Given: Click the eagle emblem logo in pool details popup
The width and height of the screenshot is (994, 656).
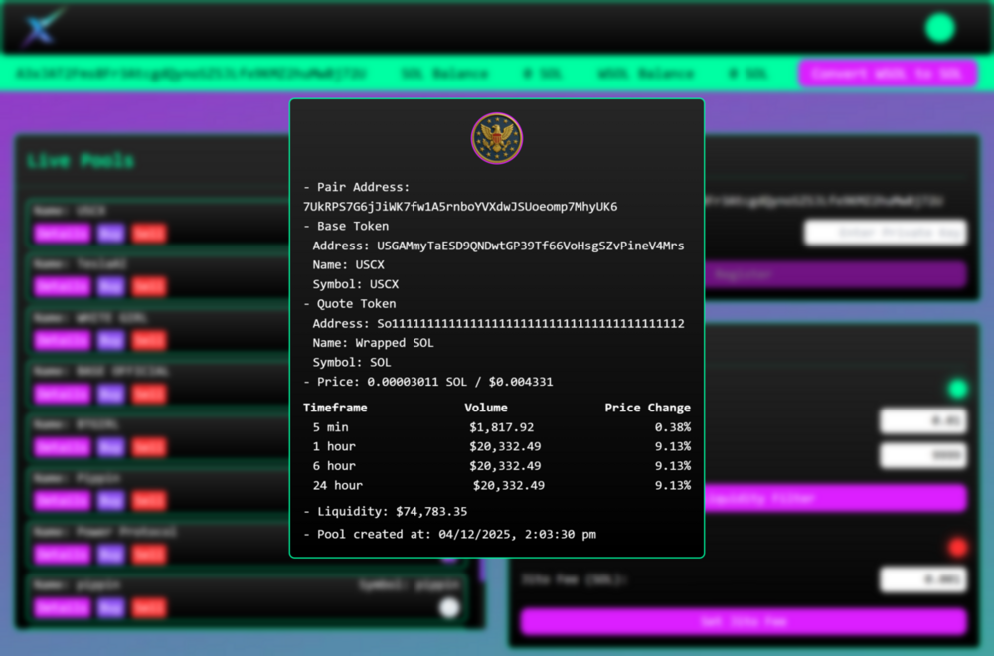Looking at the screenshot, I should [x=496, y=138].
